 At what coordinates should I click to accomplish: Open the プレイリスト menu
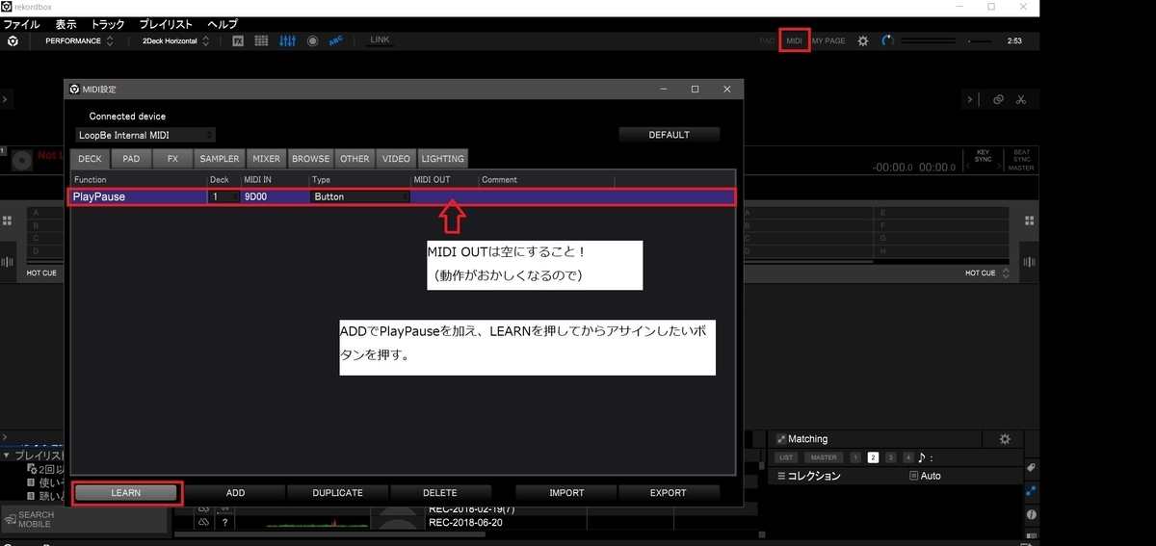coord(166,24)
